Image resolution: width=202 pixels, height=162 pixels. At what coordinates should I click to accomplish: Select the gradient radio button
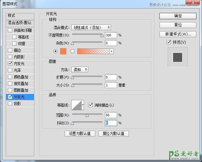tap(72, 51)
